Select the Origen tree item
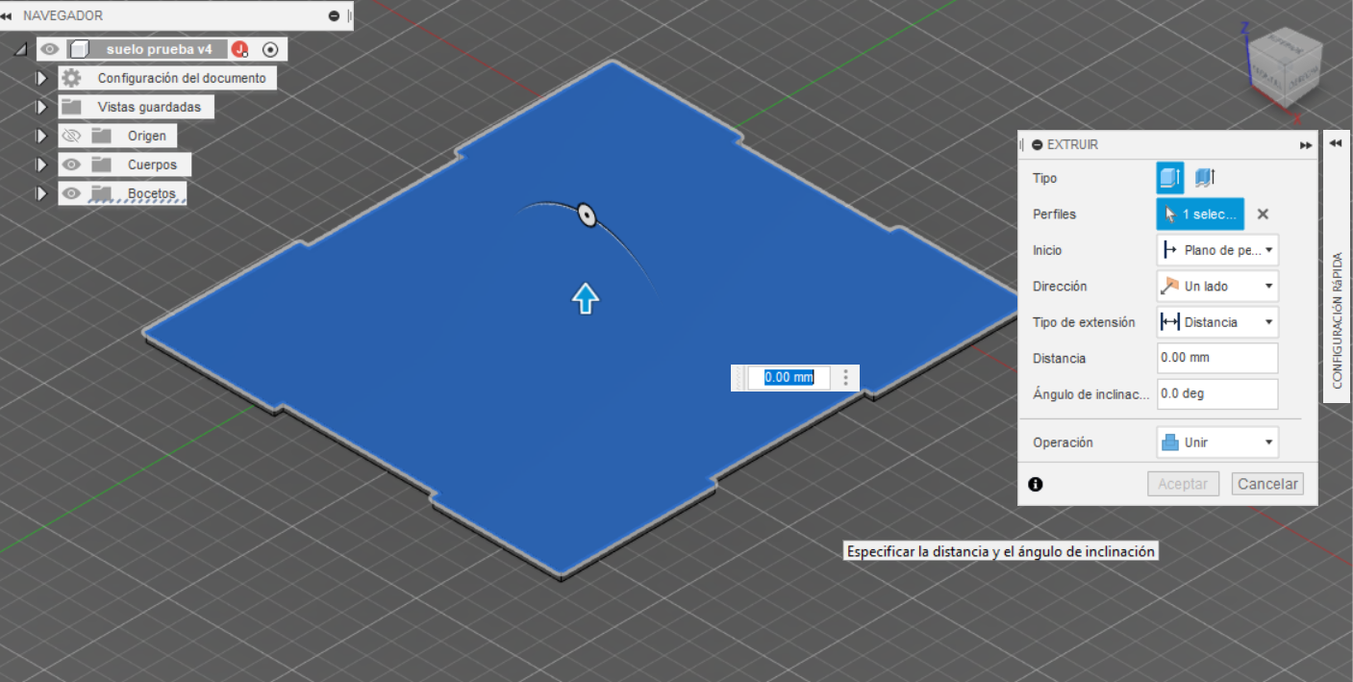Image resolution: width=1353 pixels, height=682 pixels. tap(146, 136)
